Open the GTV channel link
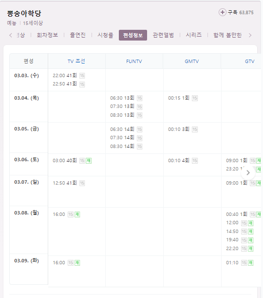263x298 pixels. point(249,61)
